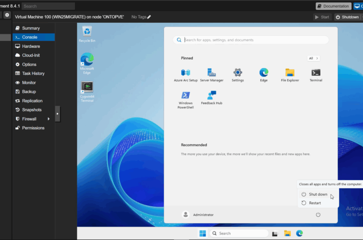Image resolution: width=363 pixels, height=240 pixels.
Task: View the Task History section
Action: 34,73
